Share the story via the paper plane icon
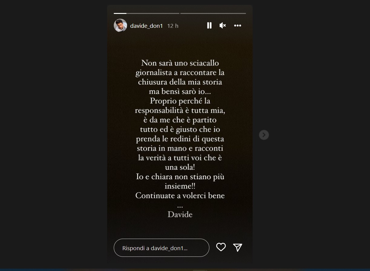The image size is (370, 271). click(x=238, y=247)
